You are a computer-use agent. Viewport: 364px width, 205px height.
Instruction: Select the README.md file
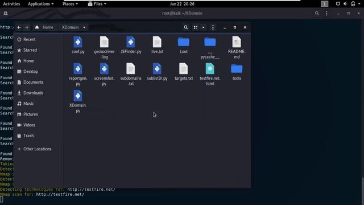click(237, 48)
